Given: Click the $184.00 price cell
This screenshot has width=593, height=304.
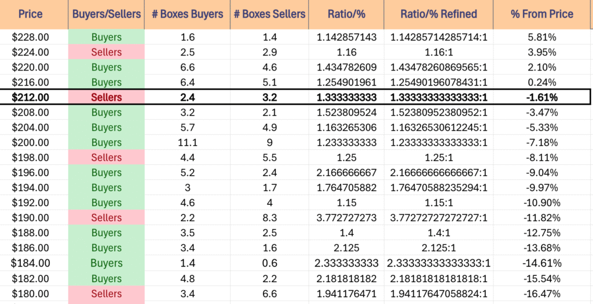Looking at the screenshot, I should [31, 263].
